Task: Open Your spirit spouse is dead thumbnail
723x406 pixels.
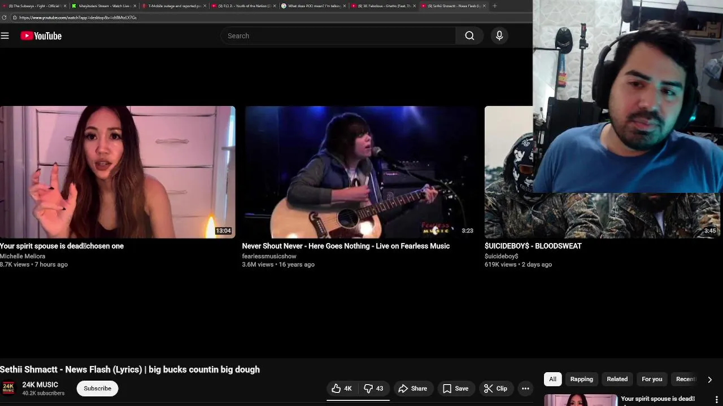Action: (x=117, y=172)
